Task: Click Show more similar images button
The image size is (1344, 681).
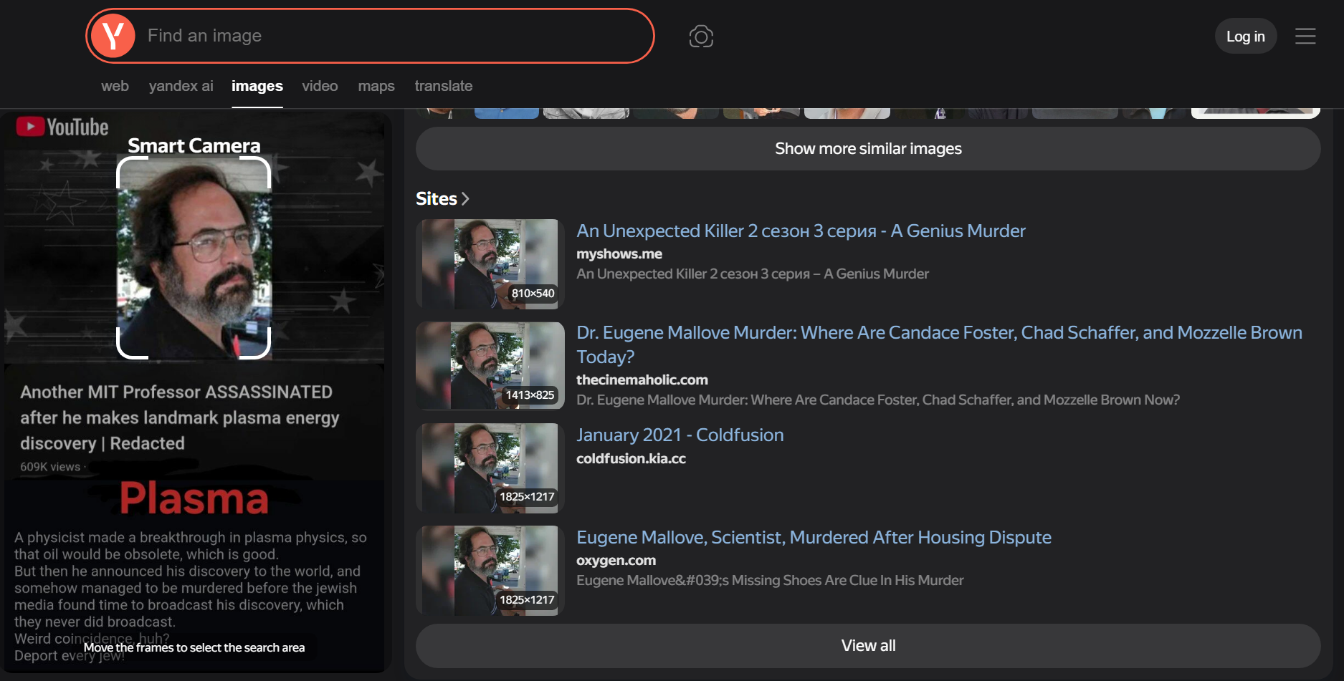Action: point(868,149)
